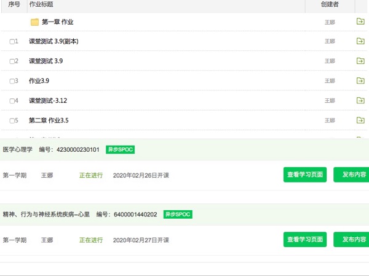Click the yellow folder icon for 第一章 作业
This screenshot has width=369, height=276.
click(x=35, y=23)
